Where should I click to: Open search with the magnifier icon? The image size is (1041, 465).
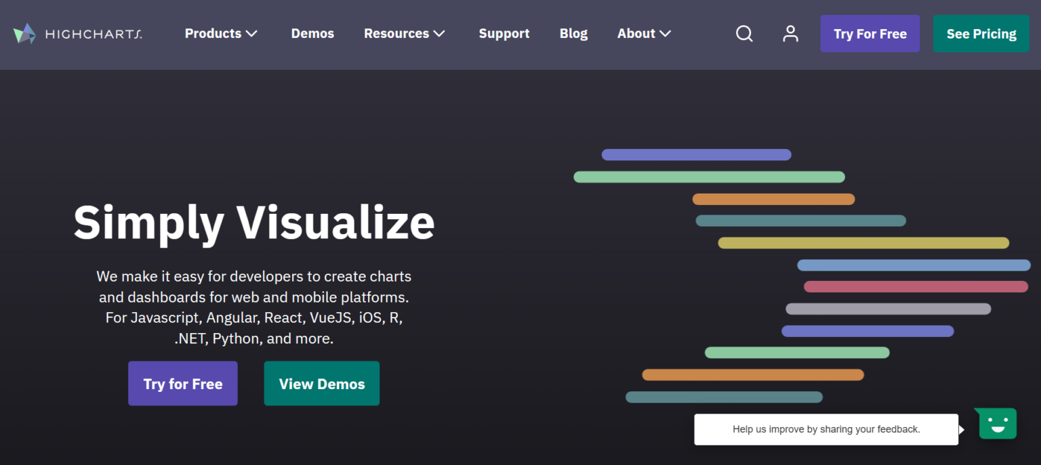pyautogui.click(x=744, y=34)
